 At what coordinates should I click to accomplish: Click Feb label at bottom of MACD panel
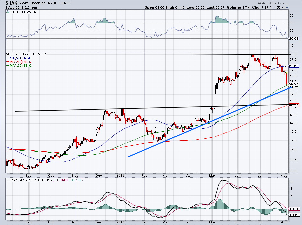(x=144, y=222)
